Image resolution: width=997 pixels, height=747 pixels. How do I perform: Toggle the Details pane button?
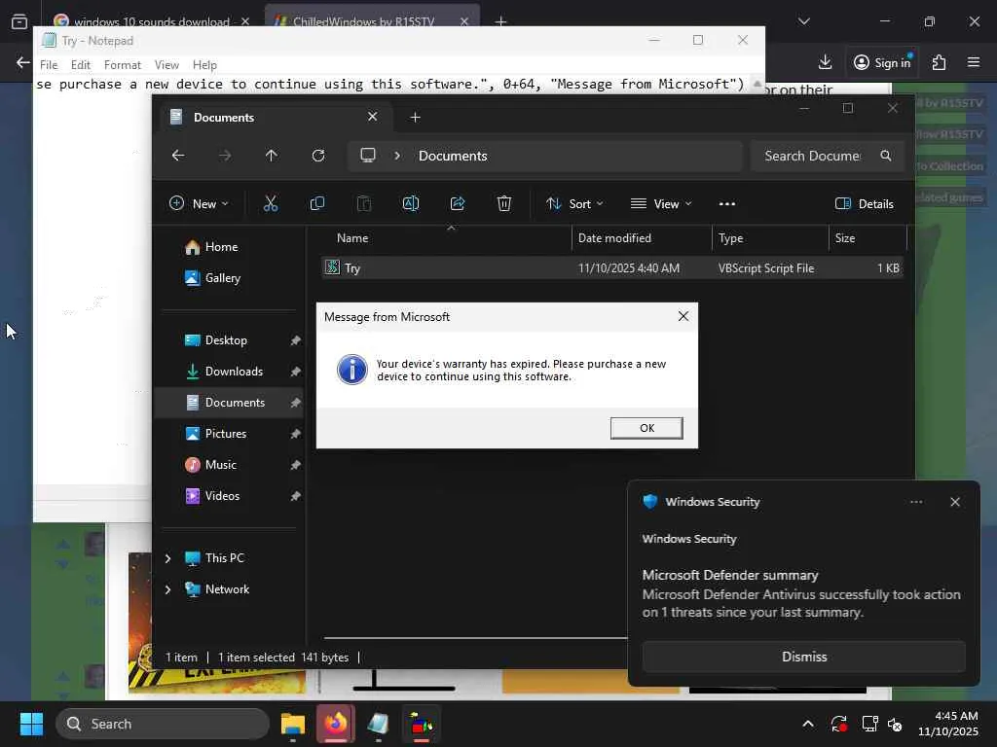(x=864, y=203)
